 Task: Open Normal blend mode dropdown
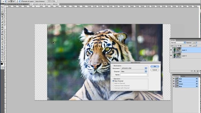[178, 43]
